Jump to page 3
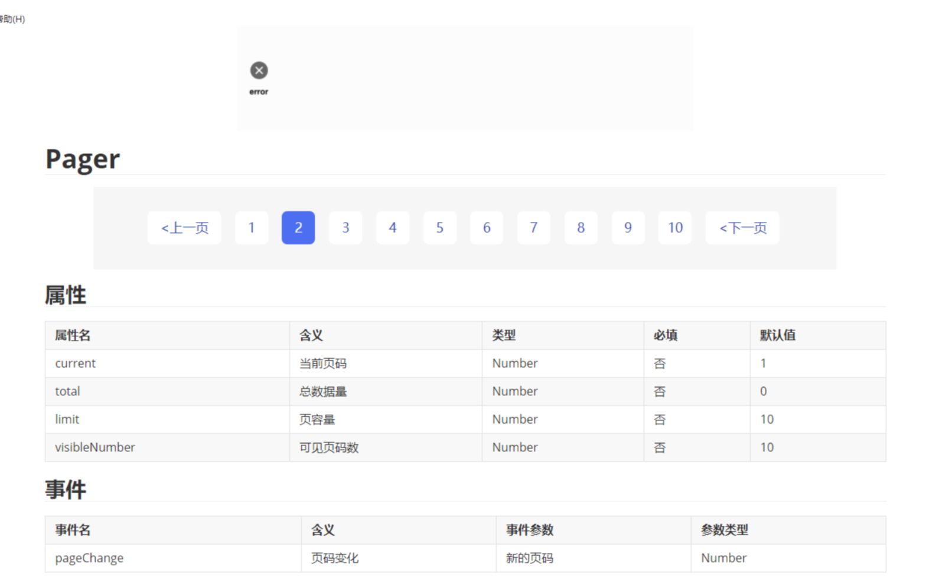 tap(345, 228)
